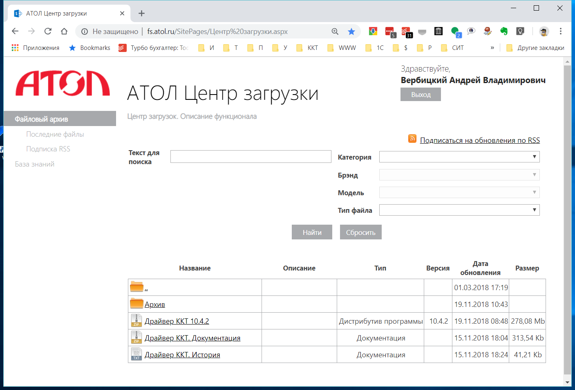The width and height of the screenshot is (575, 390).
Task: Open Подписка RSS in sidebar
Action: (x=48, y=149)
